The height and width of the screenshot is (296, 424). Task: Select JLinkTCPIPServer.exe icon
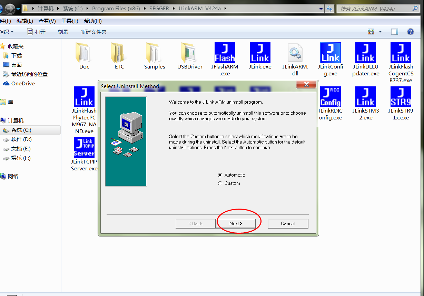[84, 147]
